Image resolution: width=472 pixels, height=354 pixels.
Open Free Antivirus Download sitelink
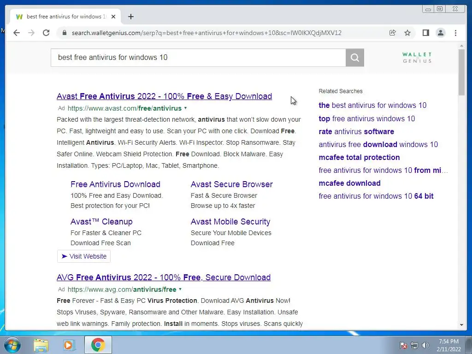tap(115, 184)
